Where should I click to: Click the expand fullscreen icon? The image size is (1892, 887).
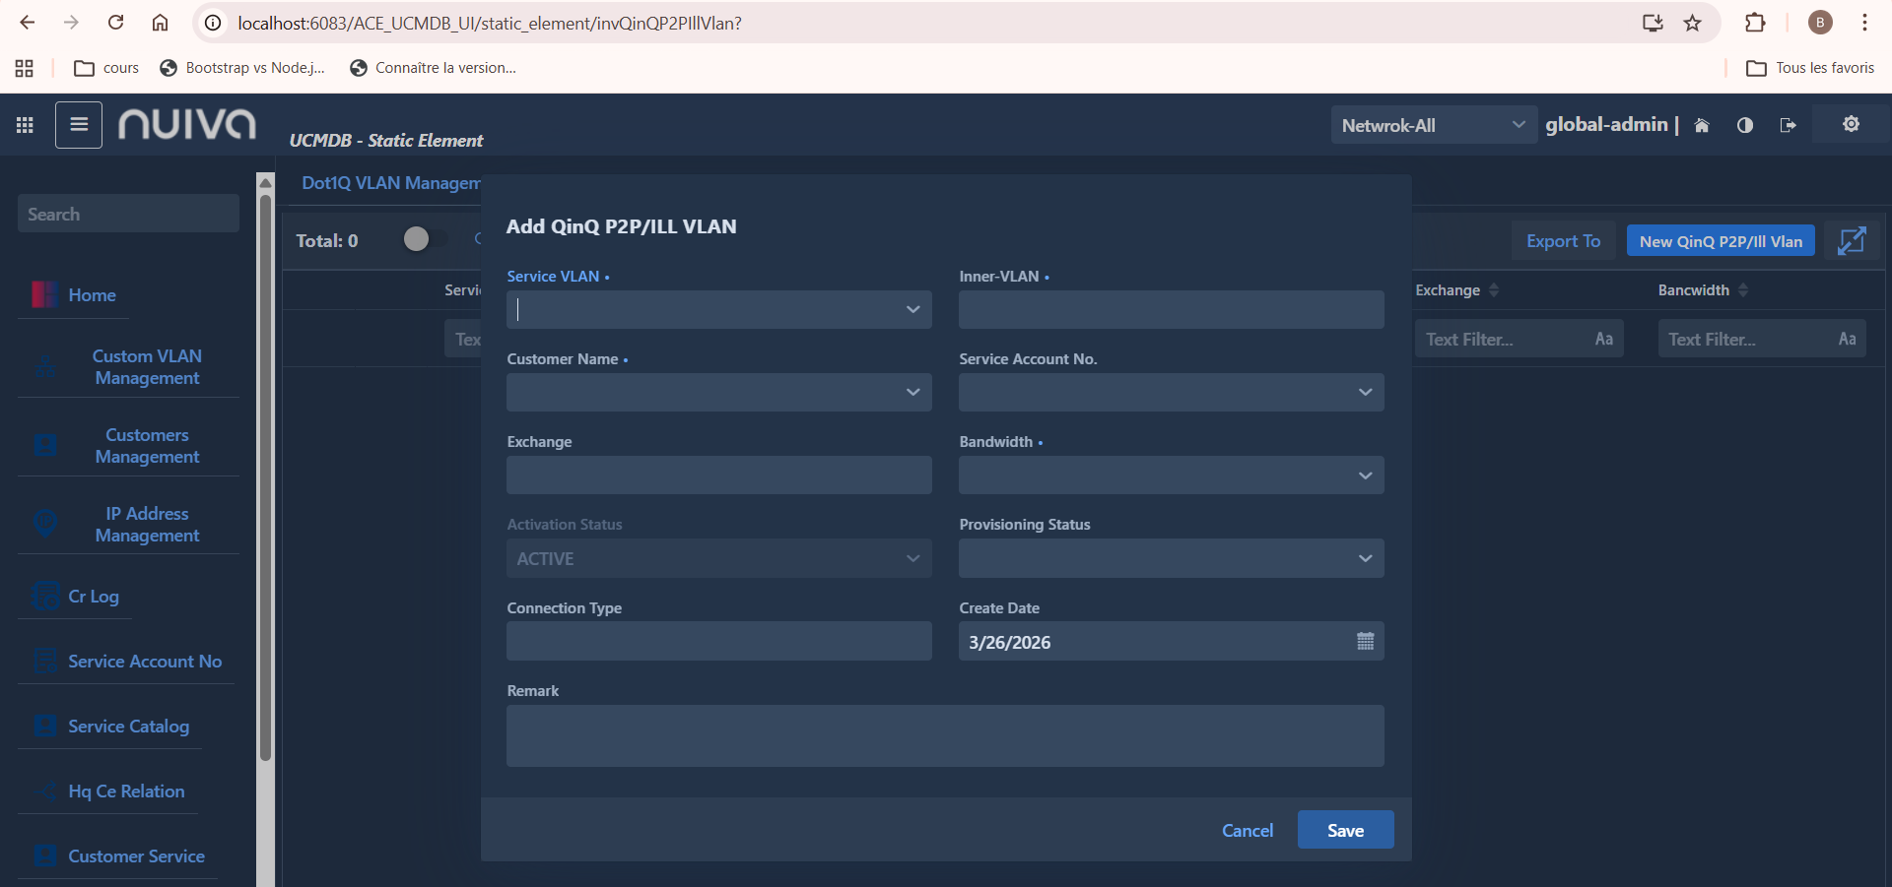(1852, 241)
